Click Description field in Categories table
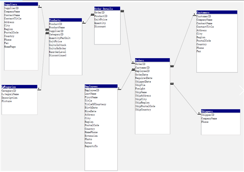 [10, 98]
